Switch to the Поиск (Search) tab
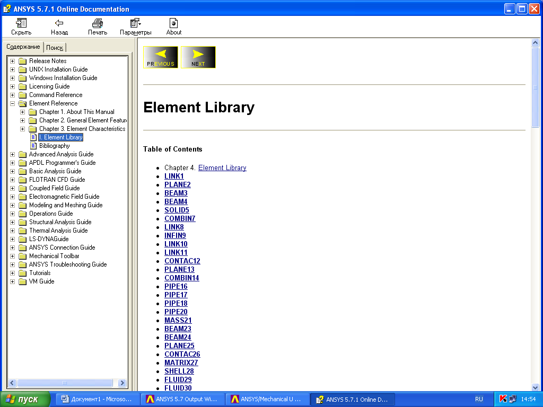543x407 pixels. (x=55, y=47)
